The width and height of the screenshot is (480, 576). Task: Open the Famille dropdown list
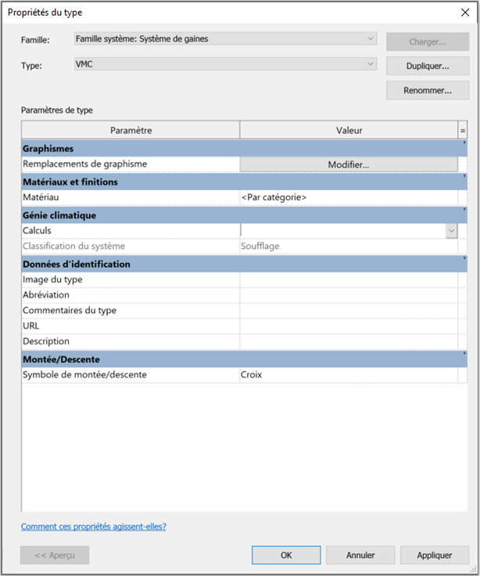225,38
